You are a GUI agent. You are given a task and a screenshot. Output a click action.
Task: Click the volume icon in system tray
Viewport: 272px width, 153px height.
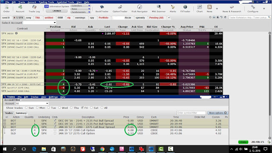[241, 149]
